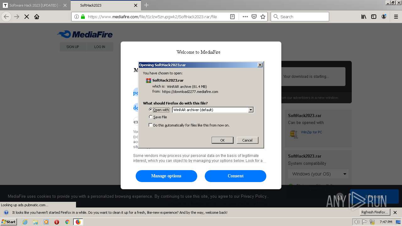Viewport: 402px width, 226px height.
Task: Stop loading the page with the X icon
Action: coord(27,17)
